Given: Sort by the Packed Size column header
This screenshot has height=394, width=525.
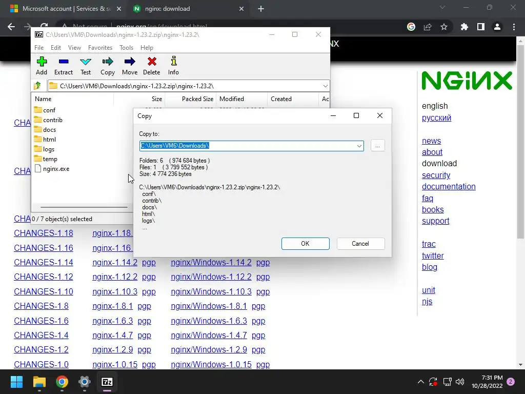Looking at the screenshot, I should click(x=197, y=99).
